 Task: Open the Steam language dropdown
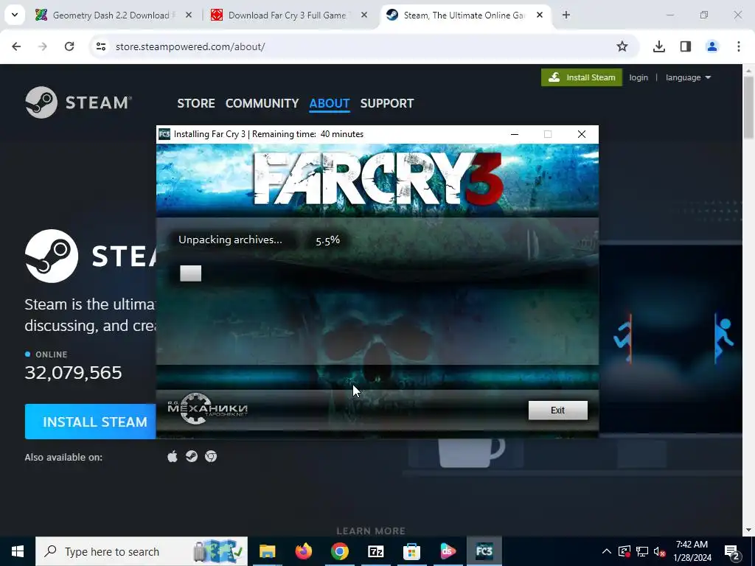[x=688, y=77]
